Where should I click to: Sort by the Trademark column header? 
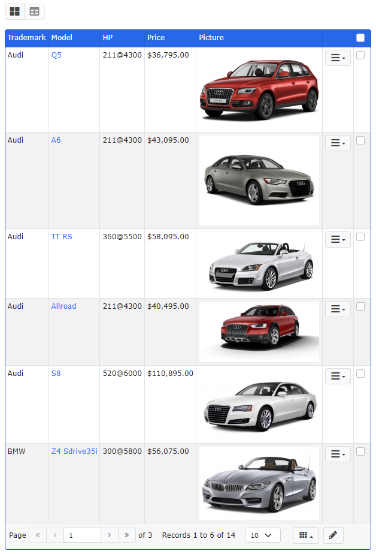click(26, 38)
